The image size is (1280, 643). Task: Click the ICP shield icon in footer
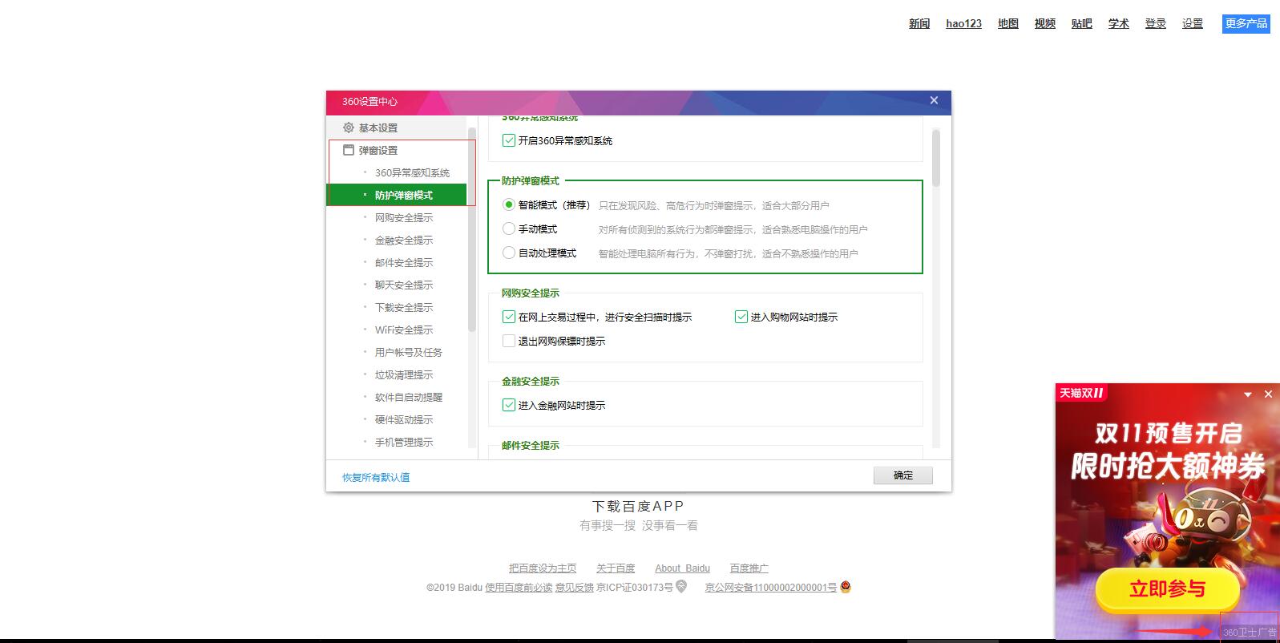(x=681, y=586)
